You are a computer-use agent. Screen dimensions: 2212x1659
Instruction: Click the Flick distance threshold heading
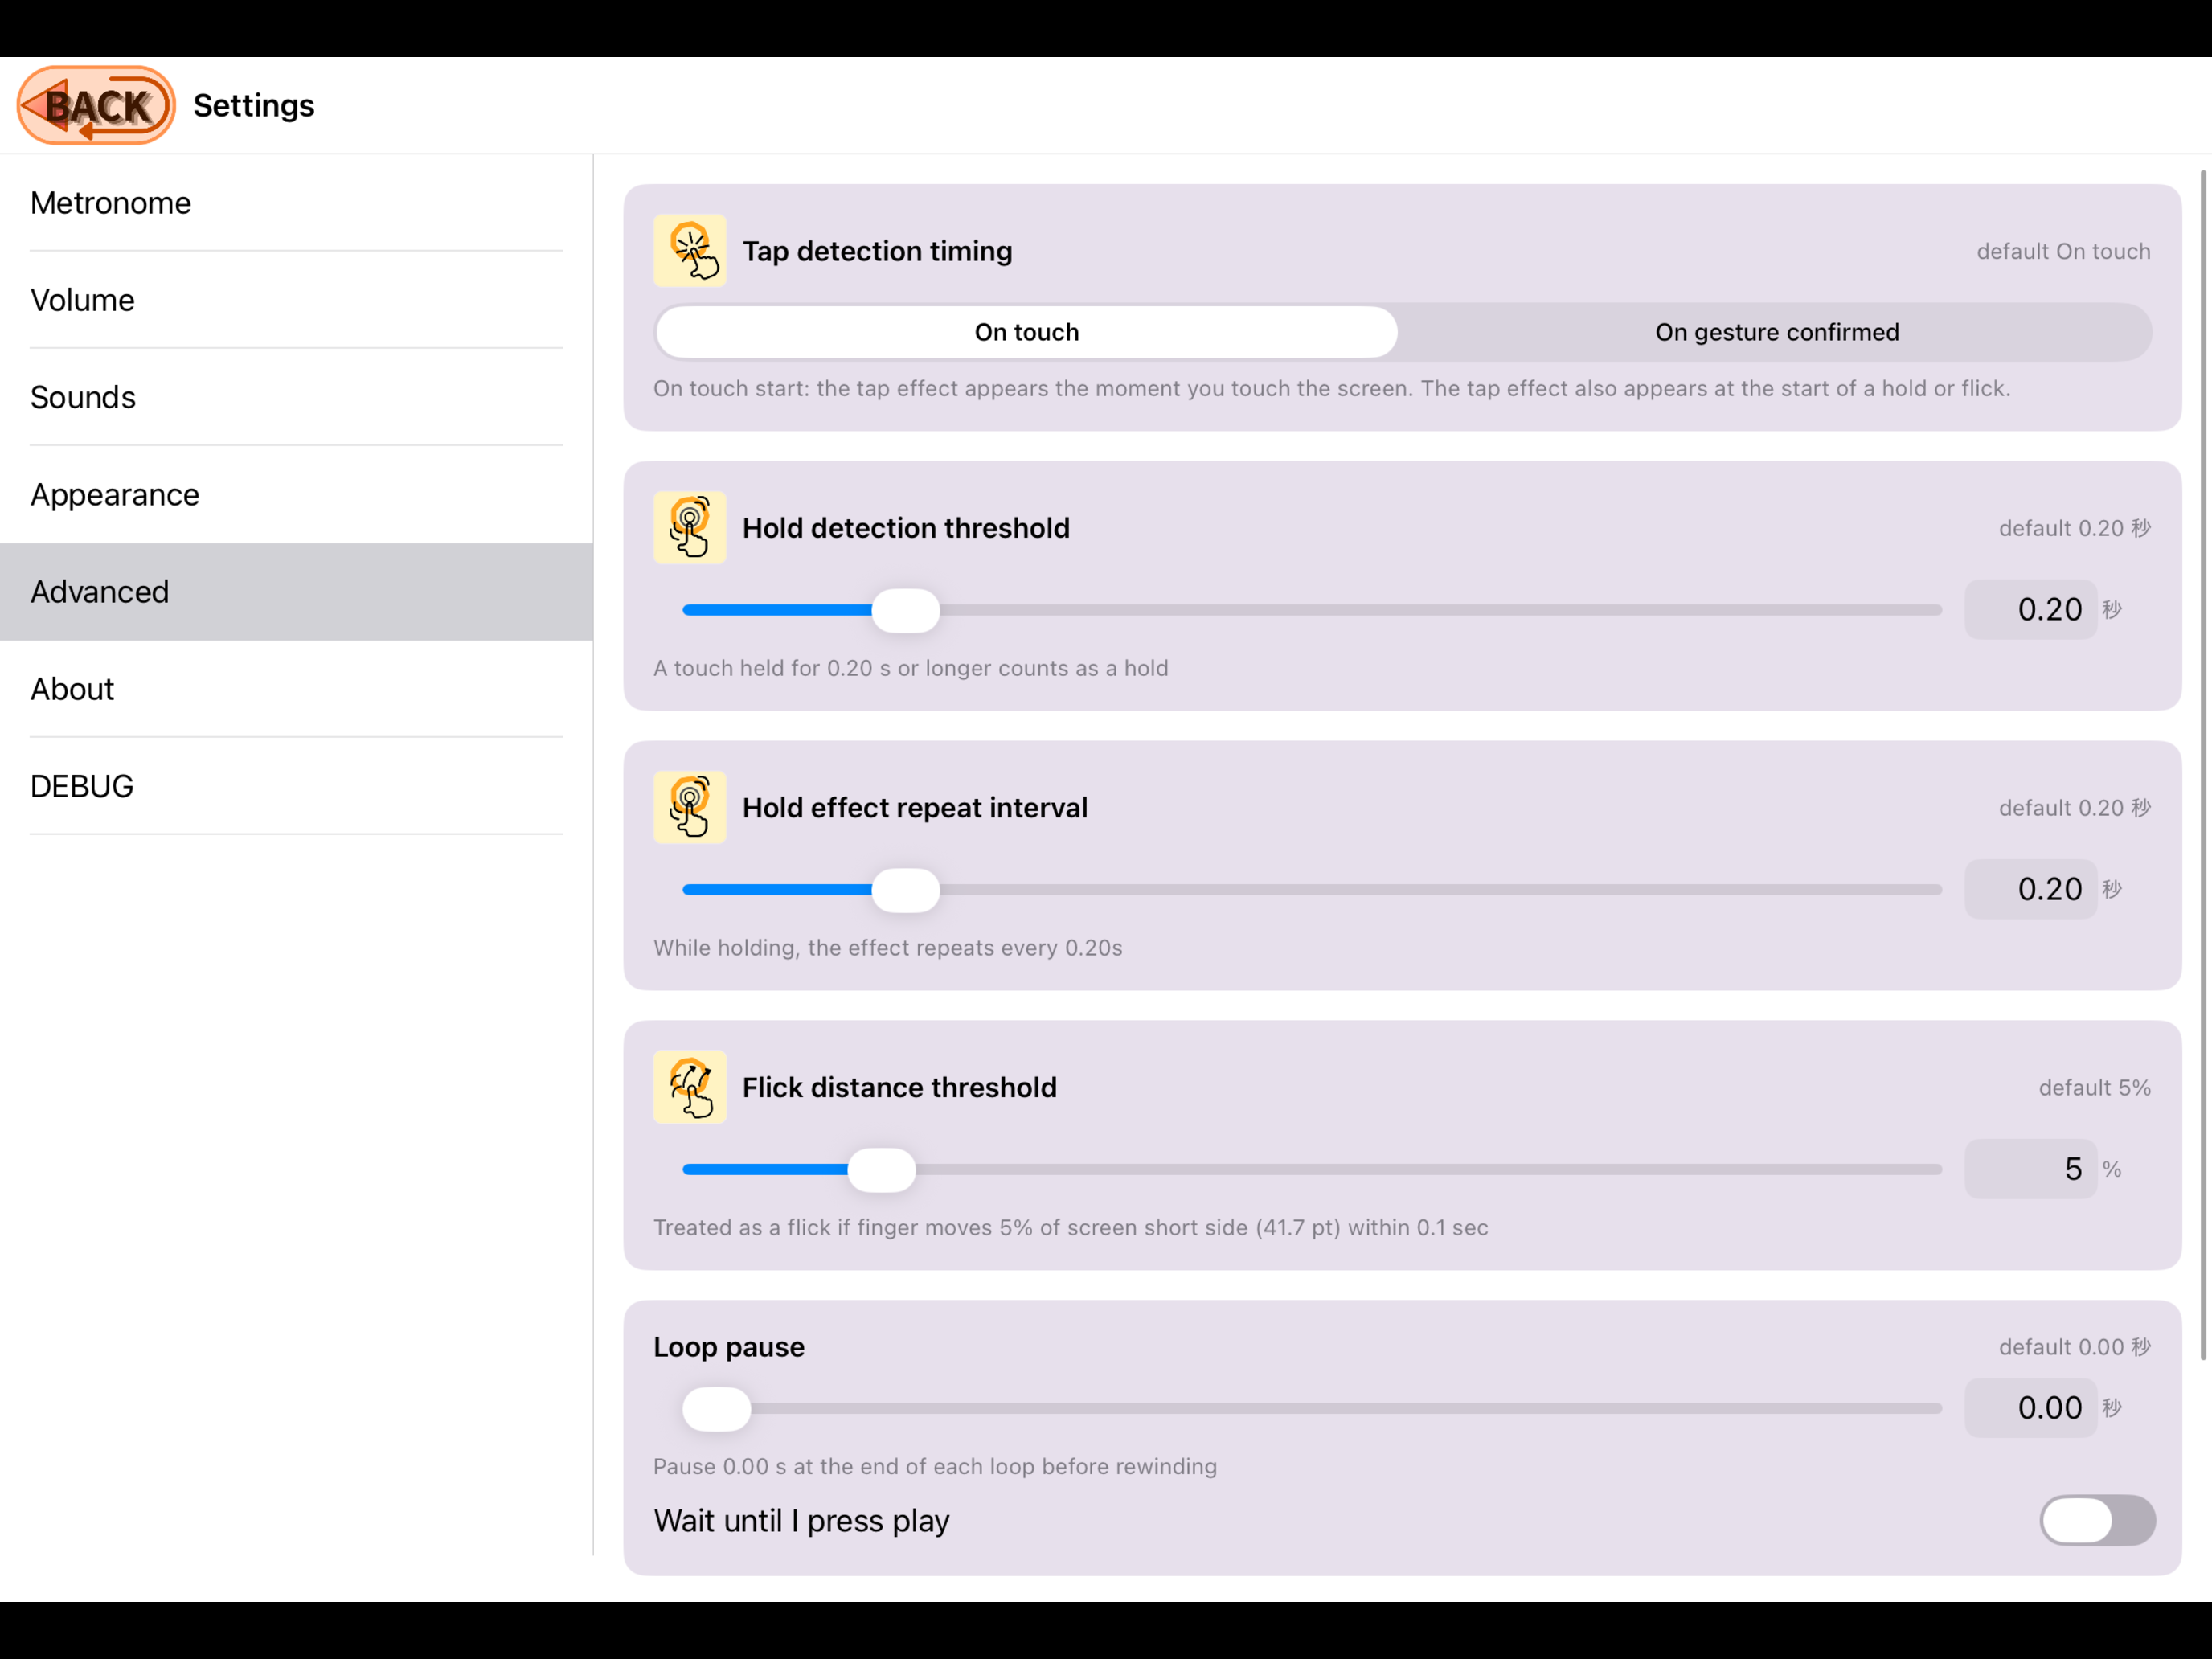(x=899, y=1088)
